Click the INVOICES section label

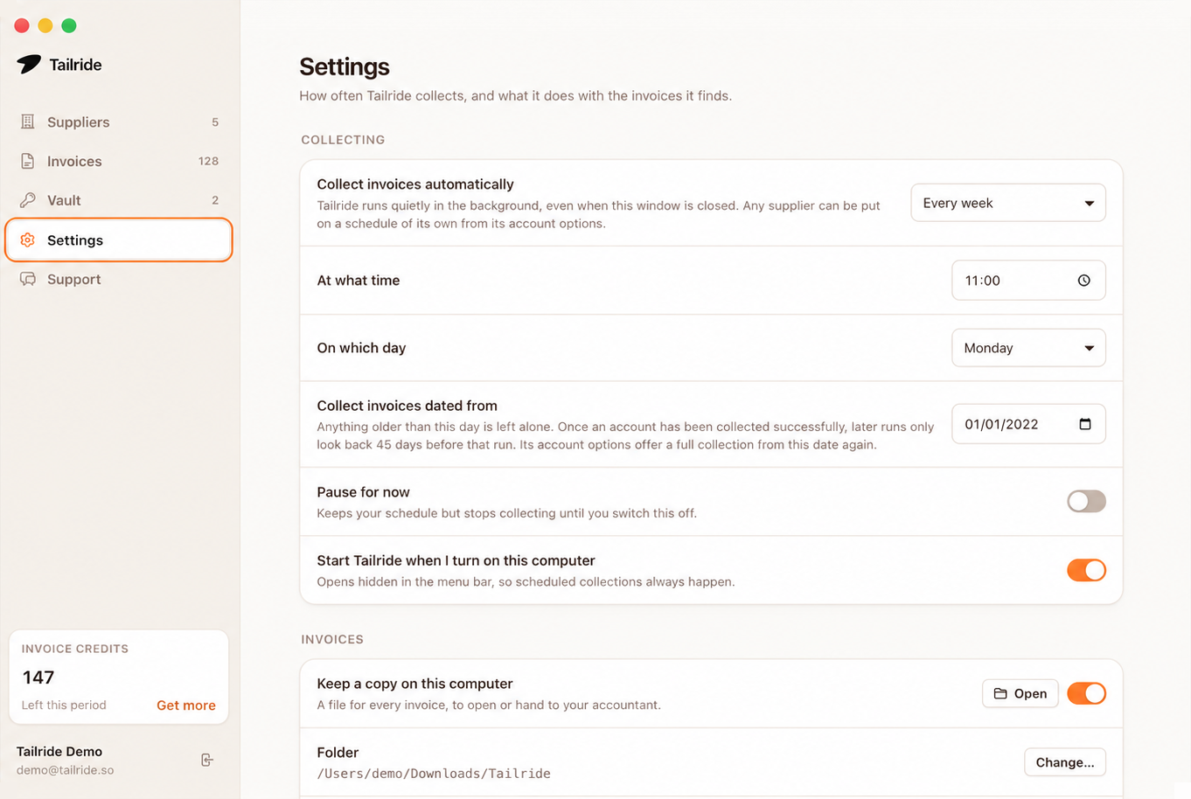(x=332, y=639)
